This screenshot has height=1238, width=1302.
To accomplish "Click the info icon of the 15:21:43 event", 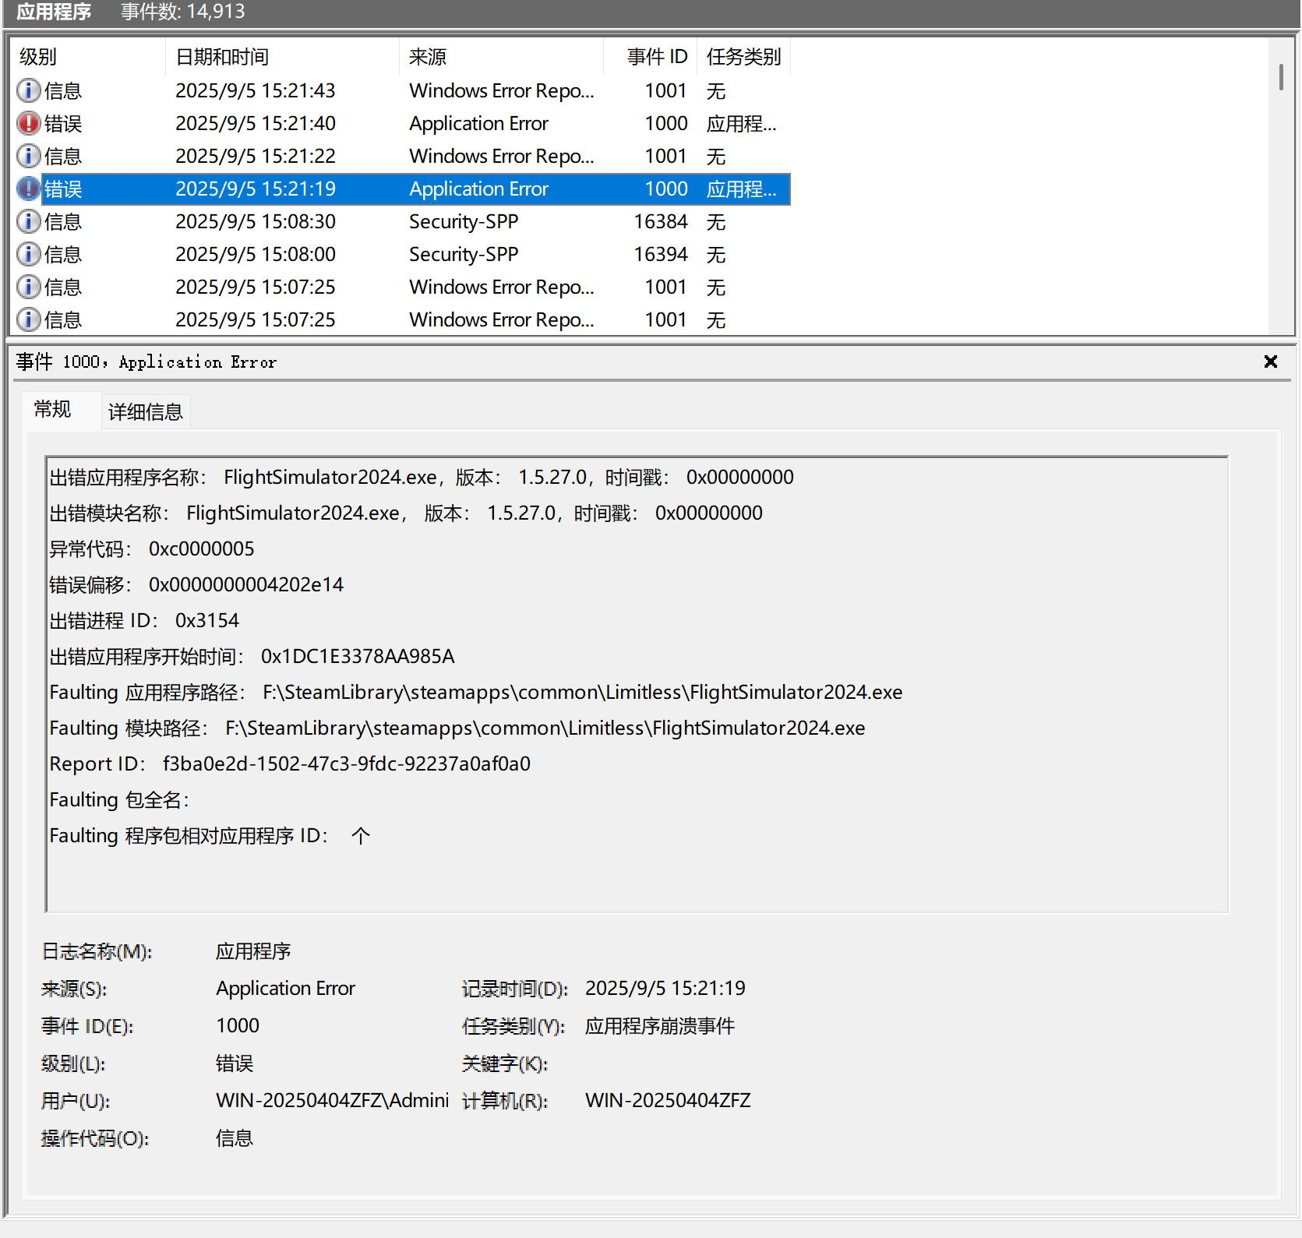I will [29, 91].
